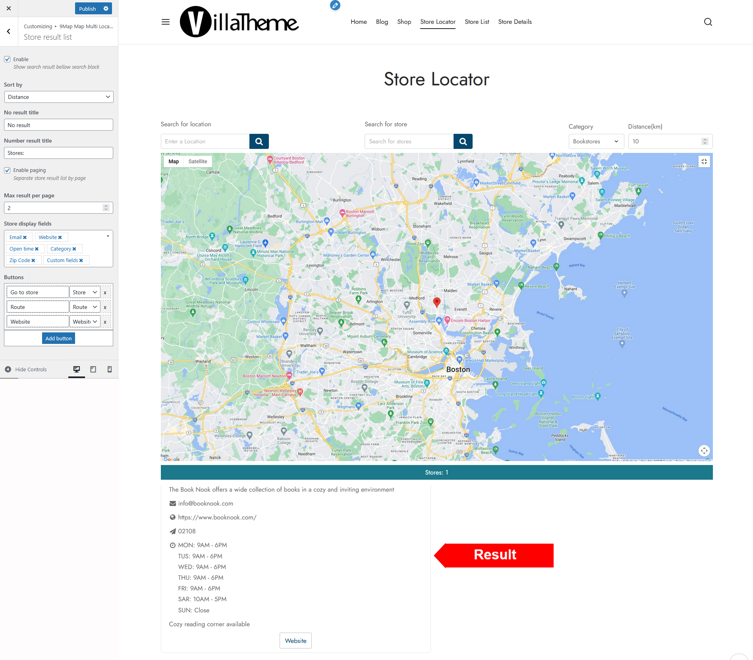This screenshot has width=753, height=660.
Task: Open the Category Bookstores dropdown
Action: (596, 141)
